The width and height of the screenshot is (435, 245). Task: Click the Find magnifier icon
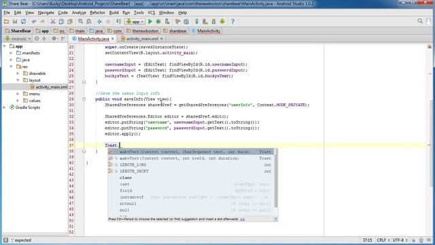(x=80, y=21)
